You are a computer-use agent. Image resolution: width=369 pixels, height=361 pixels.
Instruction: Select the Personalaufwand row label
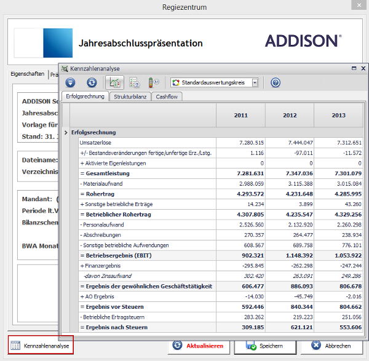[x=102, y=224]
